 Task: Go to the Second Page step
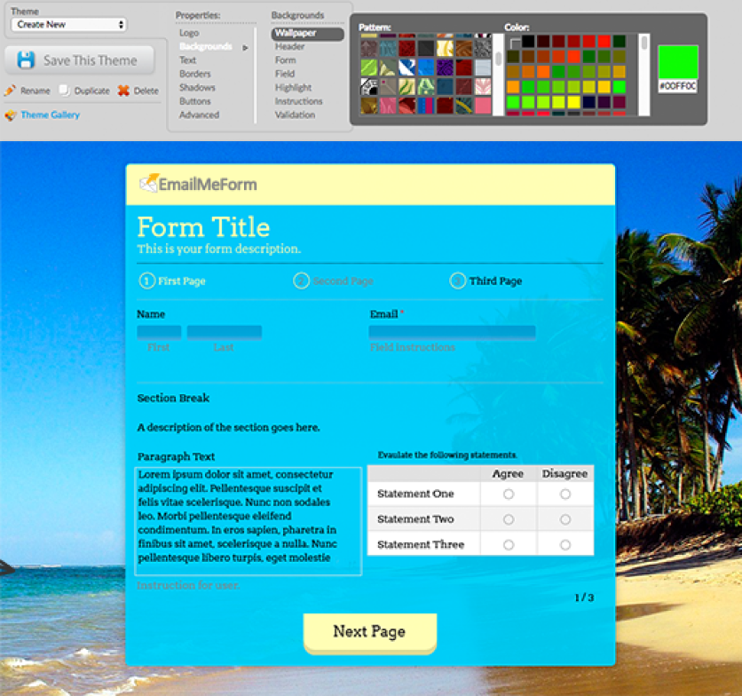coord(334,281)
